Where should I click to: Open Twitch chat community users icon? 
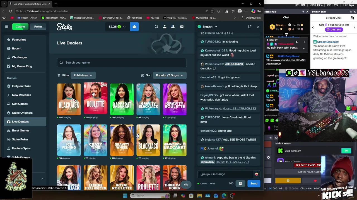353,18
